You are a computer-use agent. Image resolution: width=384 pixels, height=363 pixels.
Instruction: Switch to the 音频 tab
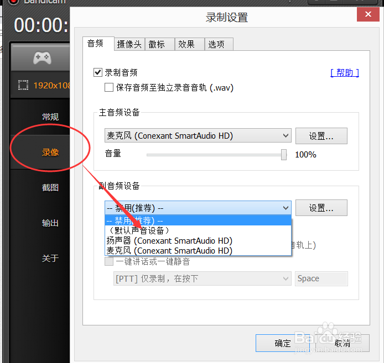(x=98, y=44)
